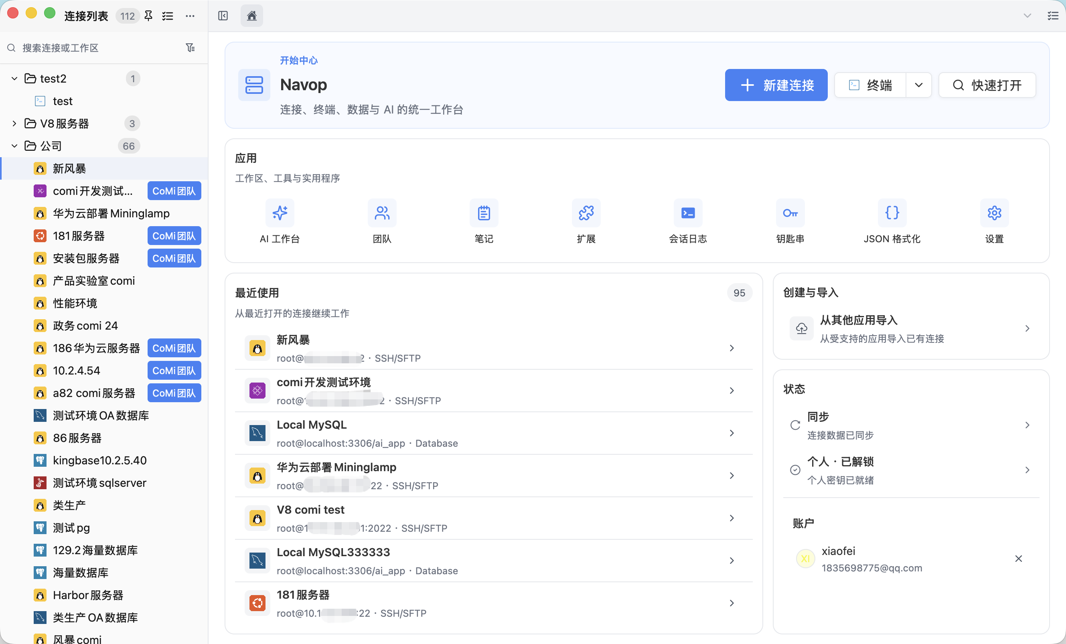The height and width of the screenshot is (644, 1066).
Task: Select the test terminal entry
Action: click(104, 101)
